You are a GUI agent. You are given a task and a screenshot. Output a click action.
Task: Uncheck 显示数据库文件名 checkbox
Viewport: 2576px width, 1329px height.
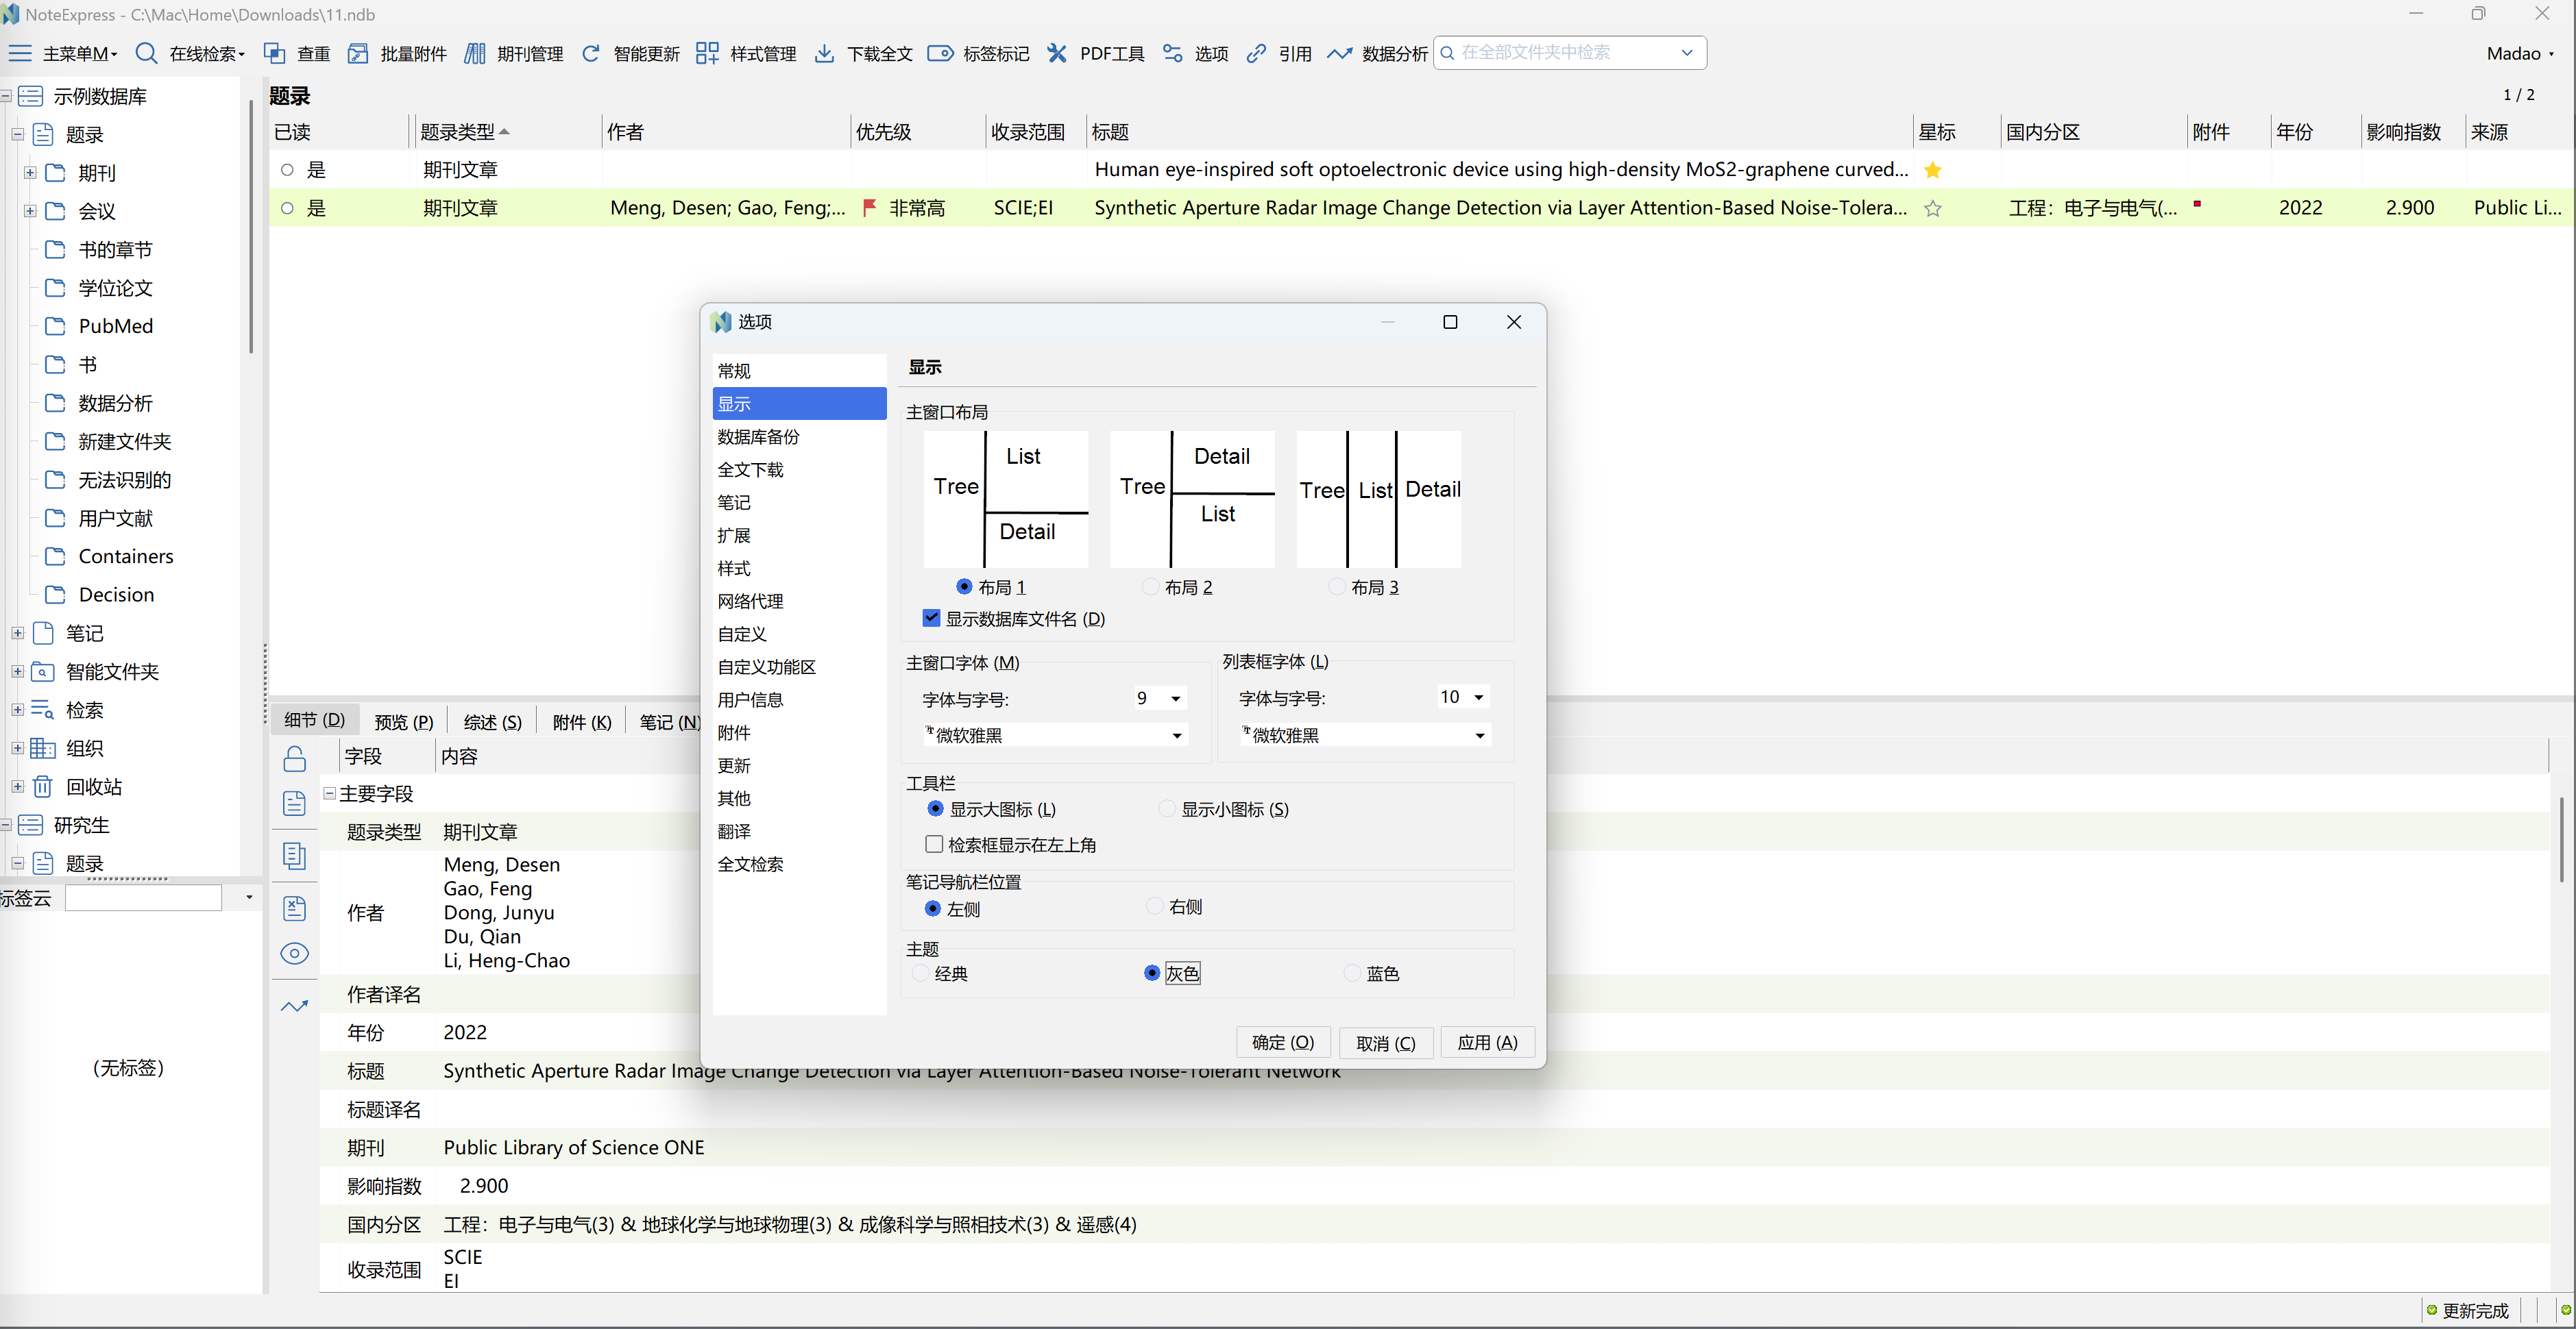pyautogui.click(x=931, y=617)
